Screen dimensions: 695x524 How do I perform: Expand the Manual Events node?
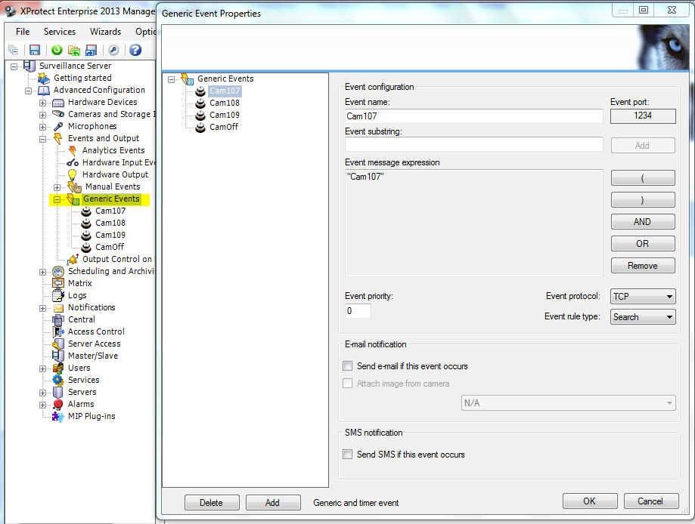[x=57, y=187]
